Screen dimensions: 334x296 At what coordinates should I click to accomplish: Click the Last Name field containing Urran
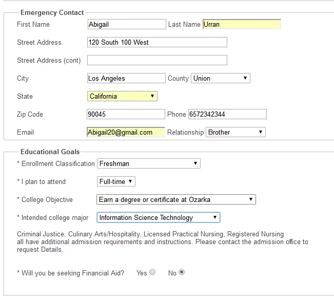click(242, 24)
